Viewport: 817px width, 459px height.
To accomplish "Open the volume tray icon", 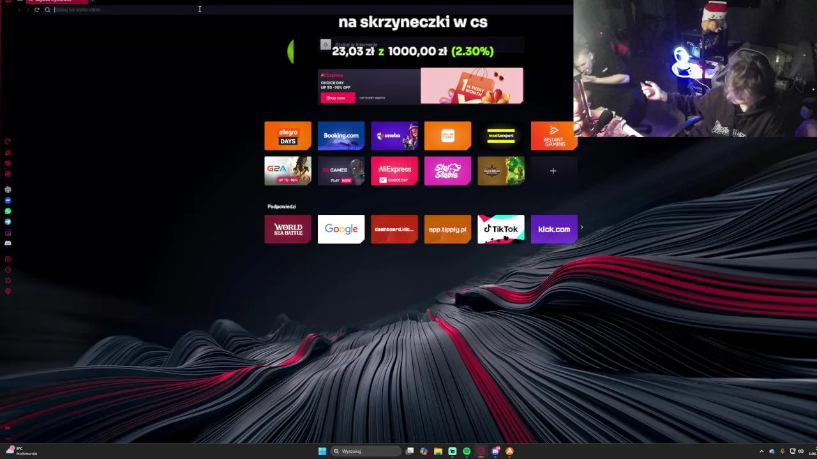I will [x=800, y=451].
